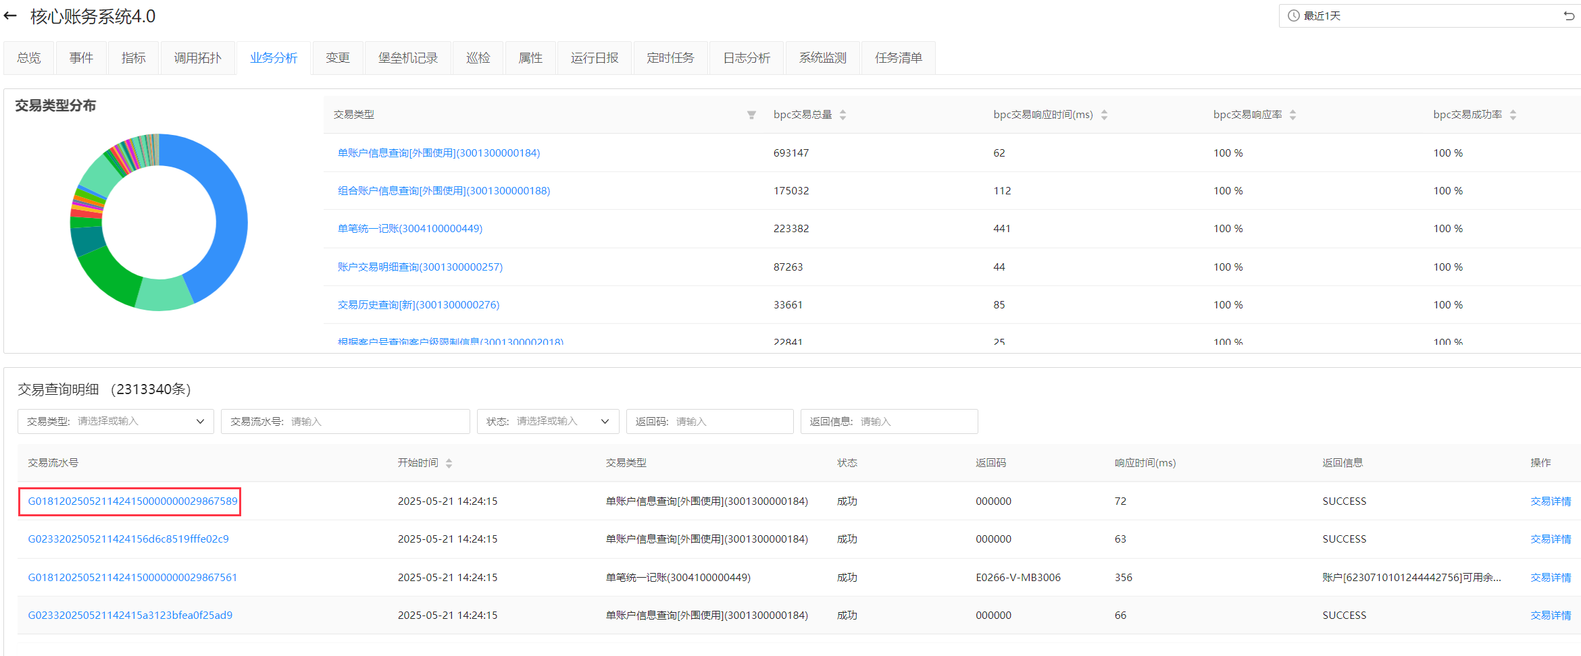Go to the 变更 tab
The height and width of the screenshot is (656, 1581).
click(338, 58)
